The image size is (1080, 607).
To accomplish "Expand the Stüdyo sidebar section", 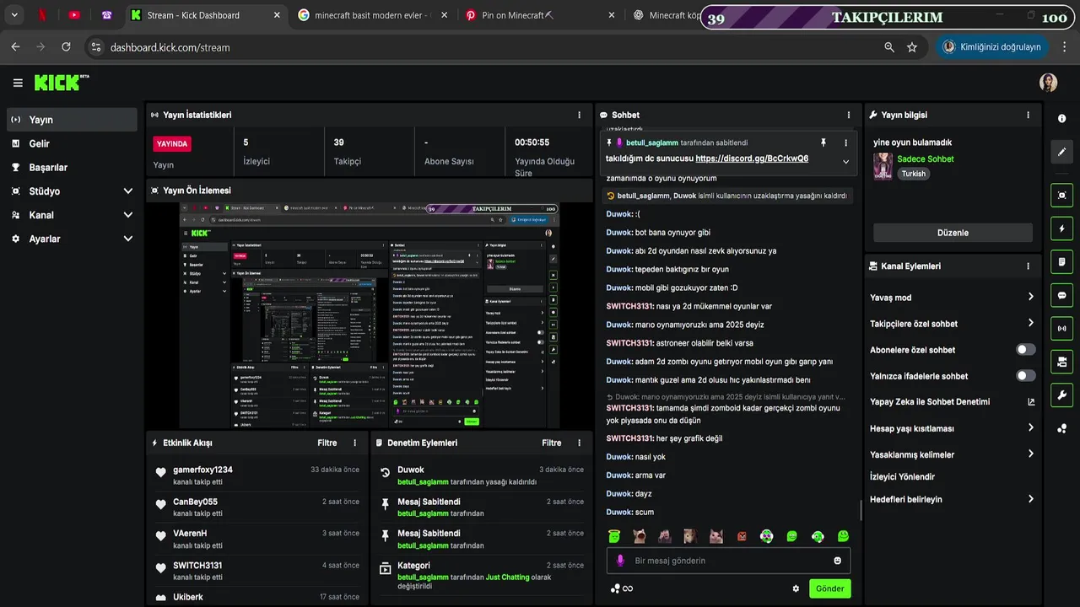I will (128, 191).
